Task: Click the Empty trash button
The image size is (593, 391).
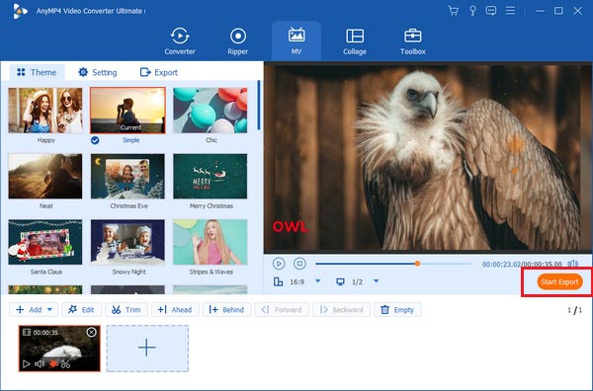Action: (x=397, y=310)
